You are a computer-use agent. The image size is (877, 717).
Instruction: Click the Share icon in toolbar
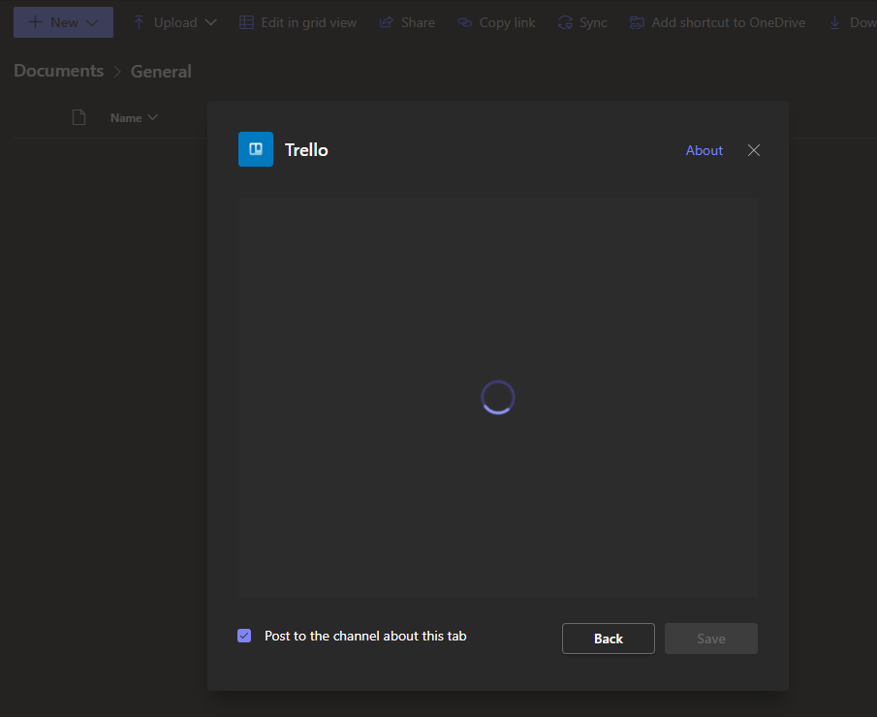point(386,22)
